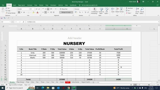This screenshot has height=90, width=160.
Task: Open the font size dropdown
Action: 34,9
